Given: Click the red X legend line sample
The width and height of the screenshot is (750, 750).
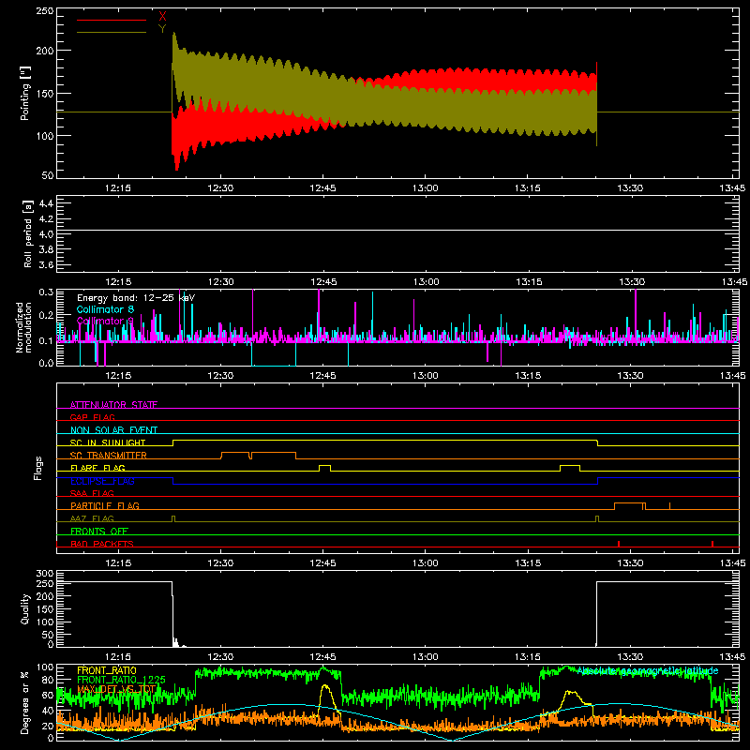Looking at the screenshot, I should click(x=112, y=20).
